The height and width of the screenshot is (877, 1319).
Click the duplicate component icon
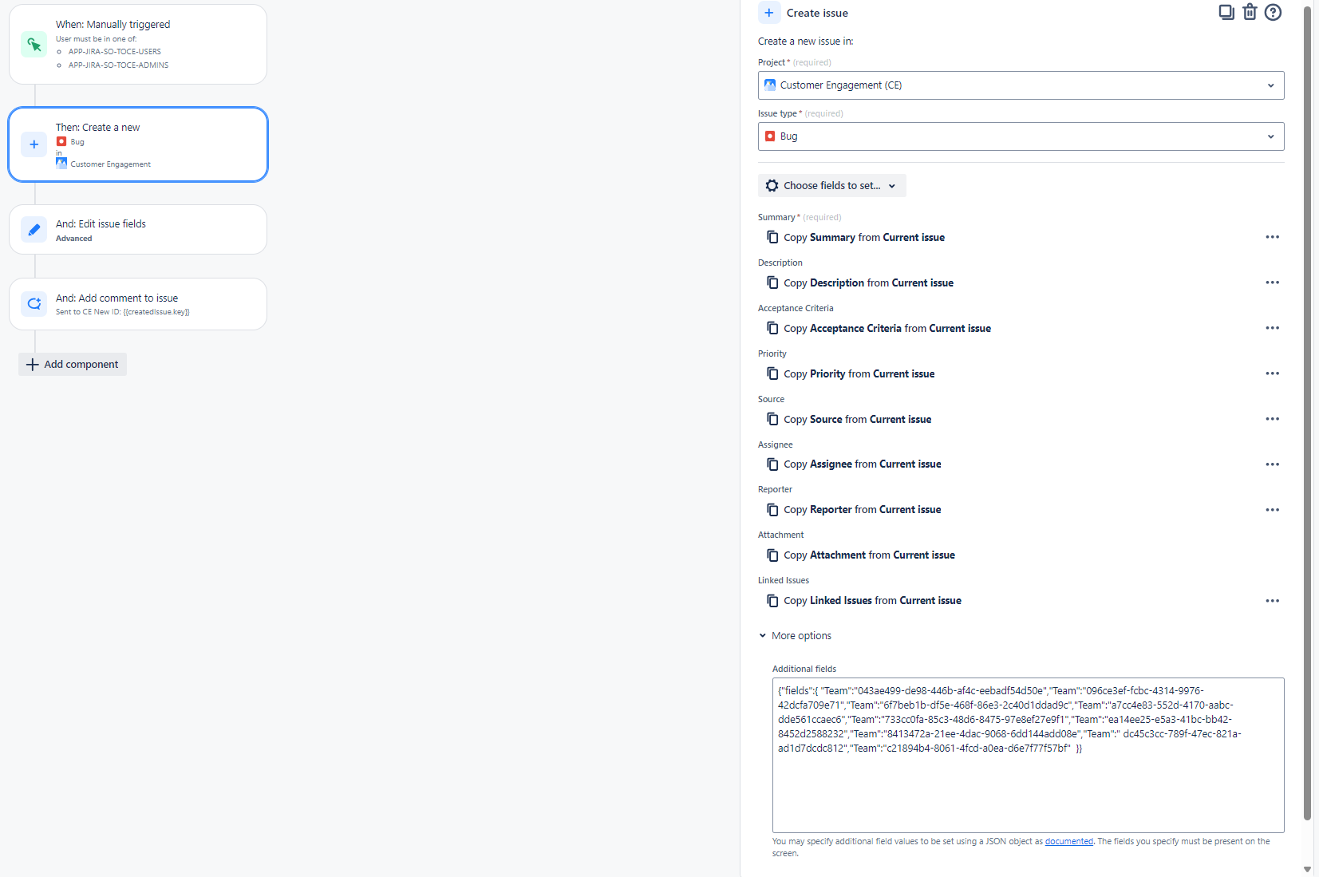1226,12
